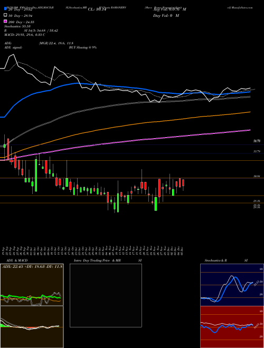Click the empty intraday trading price box
Screen dimensions: 264x348
(x=106, y=295)
